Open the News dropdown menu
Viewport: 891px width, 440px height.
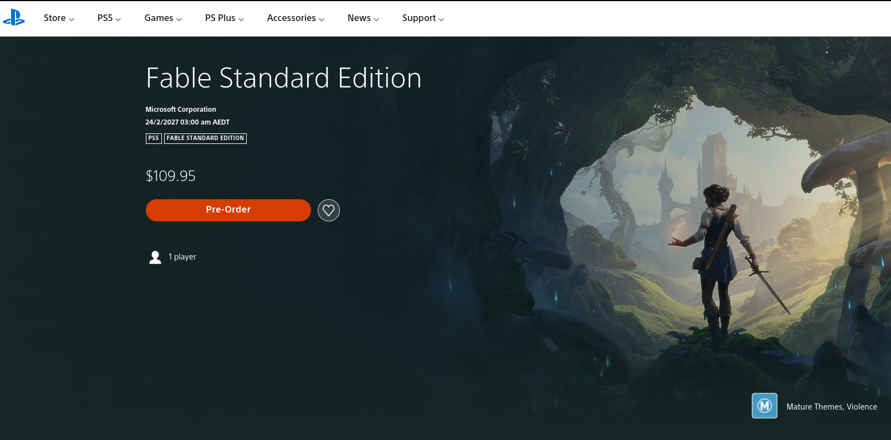(363, 18)
